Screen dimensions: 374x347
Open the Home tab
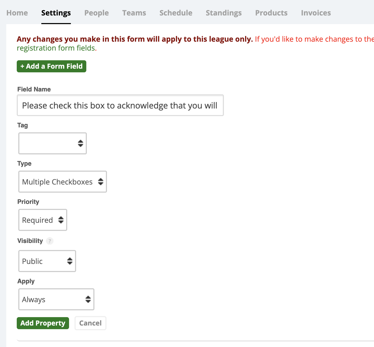tap(17, 13)
